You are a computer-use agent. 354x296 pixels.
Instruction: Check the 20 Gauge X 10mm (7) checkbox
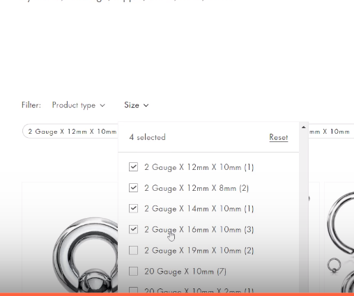point(133,271)
